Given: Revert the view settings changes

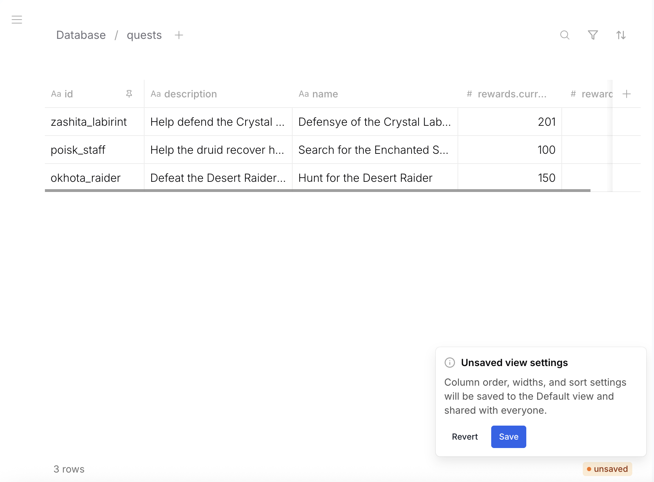Looking at the screenshot, I should 465,436.
